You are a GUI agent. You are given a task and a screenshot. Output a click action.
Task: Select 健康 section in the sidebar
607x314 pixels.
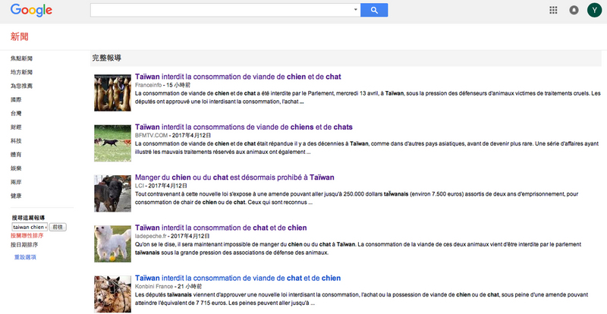click(16, 196)
